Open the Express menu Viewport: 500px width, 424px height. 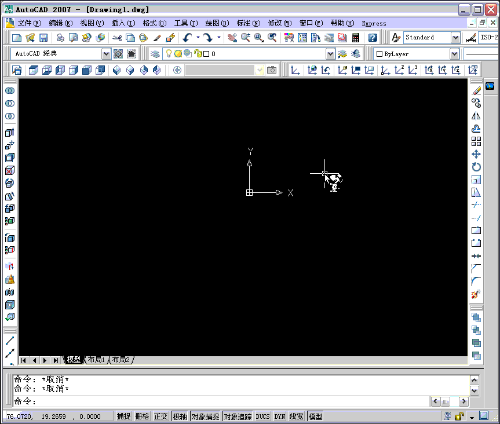(x=374, y=23)
